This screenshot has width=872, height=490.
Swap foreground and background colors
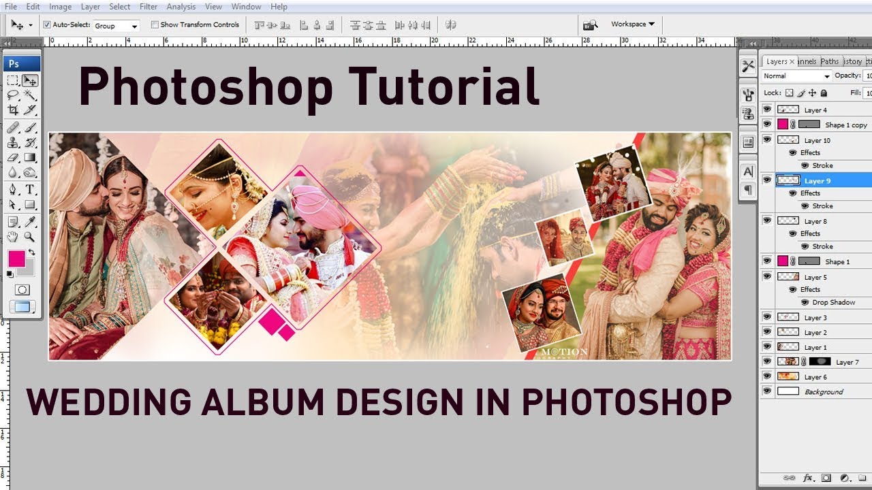click(x=31, y=252)
